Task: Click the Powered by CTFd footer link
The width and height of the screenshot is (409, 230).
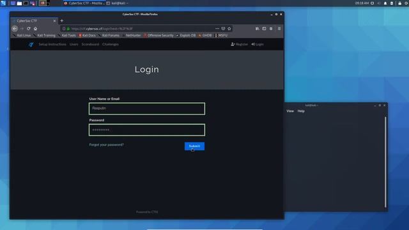Action: 147,212
